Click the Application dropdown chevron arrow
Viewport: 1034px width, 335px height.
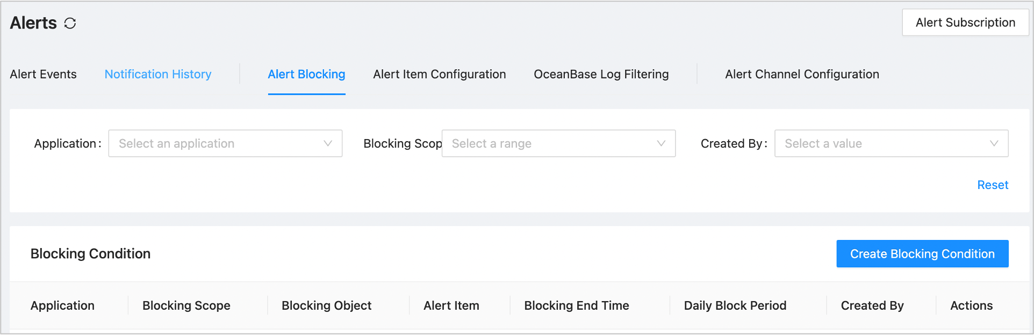pyautogui.click(x=328, y=143)
